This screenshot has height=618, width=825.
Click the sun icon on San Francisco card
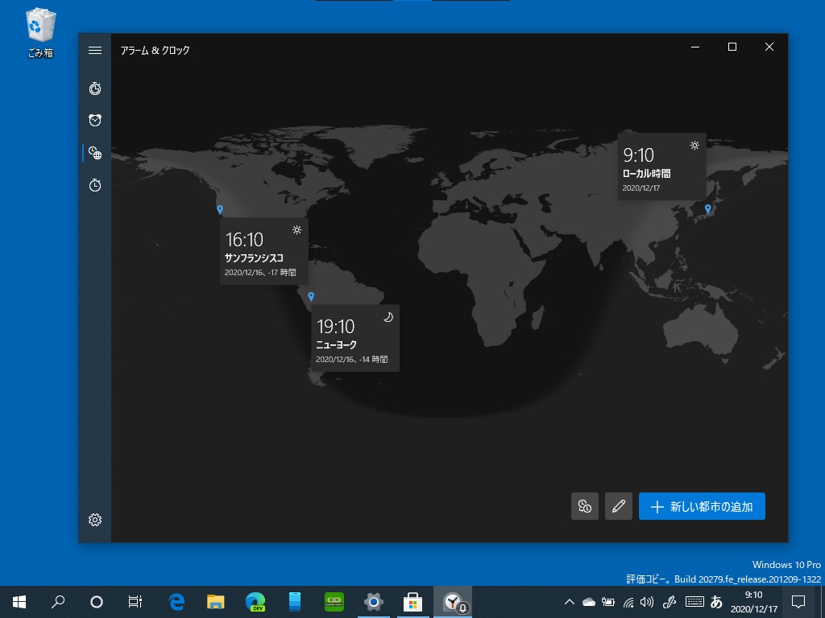296,229
